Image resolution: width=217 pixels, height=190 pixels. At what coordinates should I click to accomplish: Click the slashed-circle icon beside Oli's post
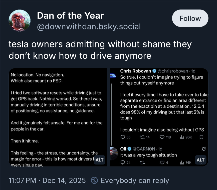coord(204,149)
